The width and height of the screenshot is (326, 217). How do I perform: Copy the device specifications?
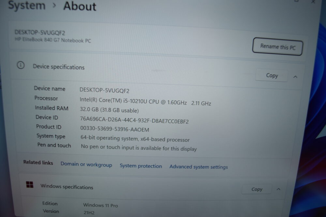point(272,75)
